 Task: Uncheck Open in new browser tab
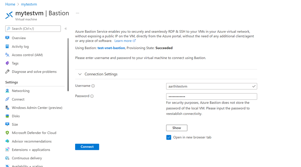pyautogui.click(x=169, y=137)
